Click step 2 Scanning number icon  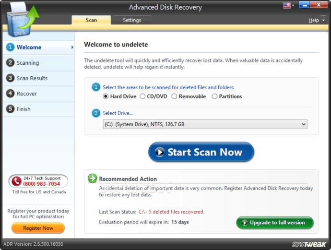coord(10,62)
